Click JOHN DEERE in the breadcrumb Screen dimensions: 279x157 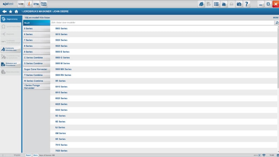pos(61,11)
